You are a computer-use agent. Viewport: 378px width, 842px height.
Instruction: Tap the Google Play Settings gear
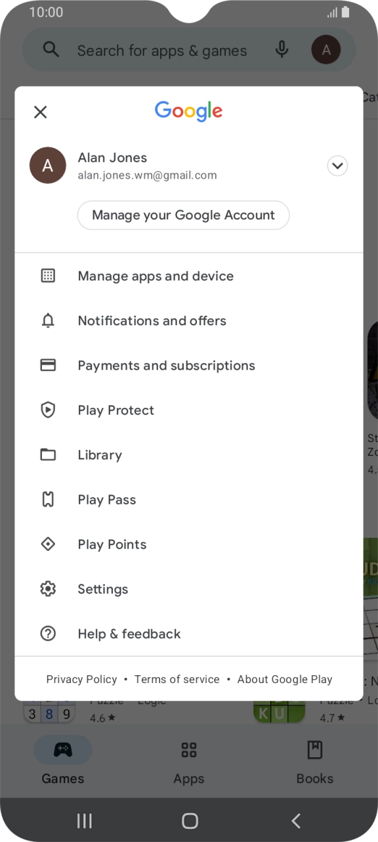(x=48, y=588)
